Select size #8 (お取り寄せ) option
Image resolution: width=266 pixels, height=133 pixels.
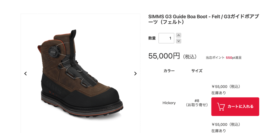coord(197,103)
